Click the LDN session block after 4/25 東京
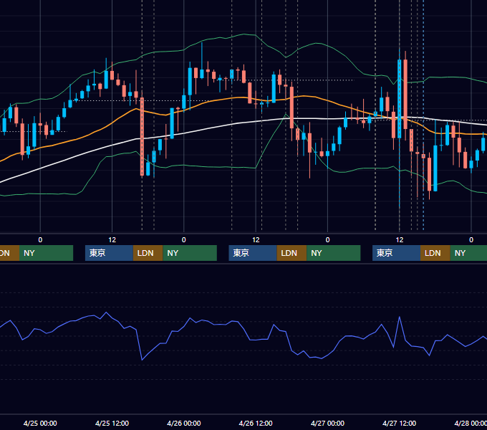The width and height of the screenshot is (487, 430). coord(148,253)
